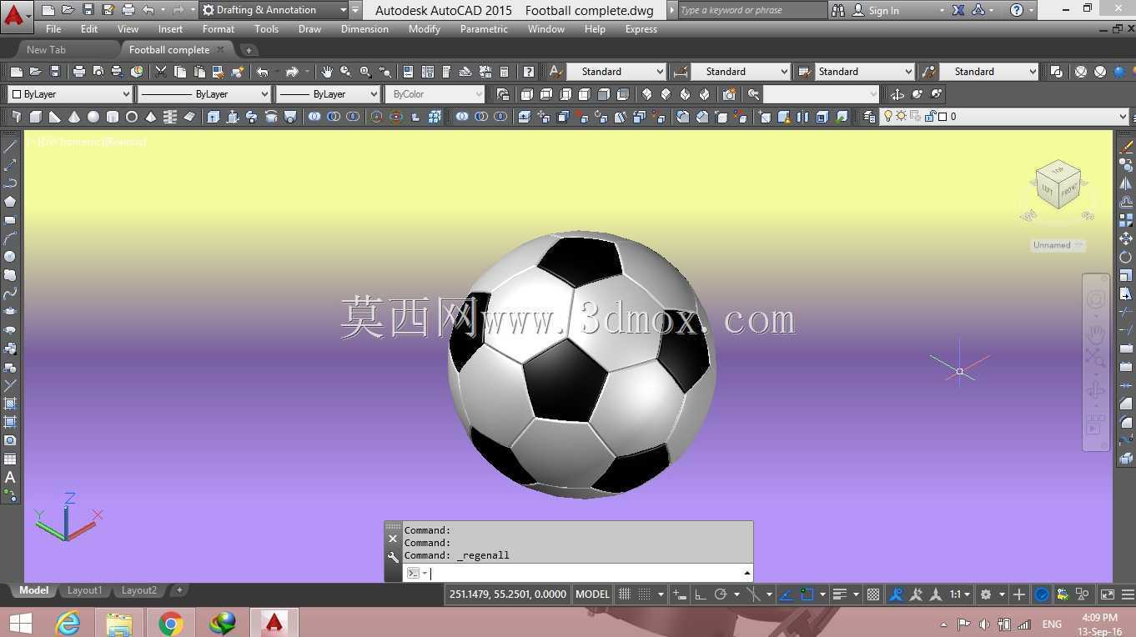Toggle ortho mode in status bar
This screenshot has width=1136, height=637.
[x=701, y=594]
